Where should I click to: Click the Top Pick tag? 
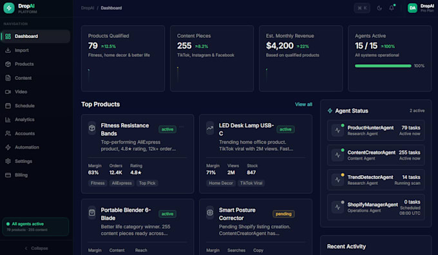148,184
